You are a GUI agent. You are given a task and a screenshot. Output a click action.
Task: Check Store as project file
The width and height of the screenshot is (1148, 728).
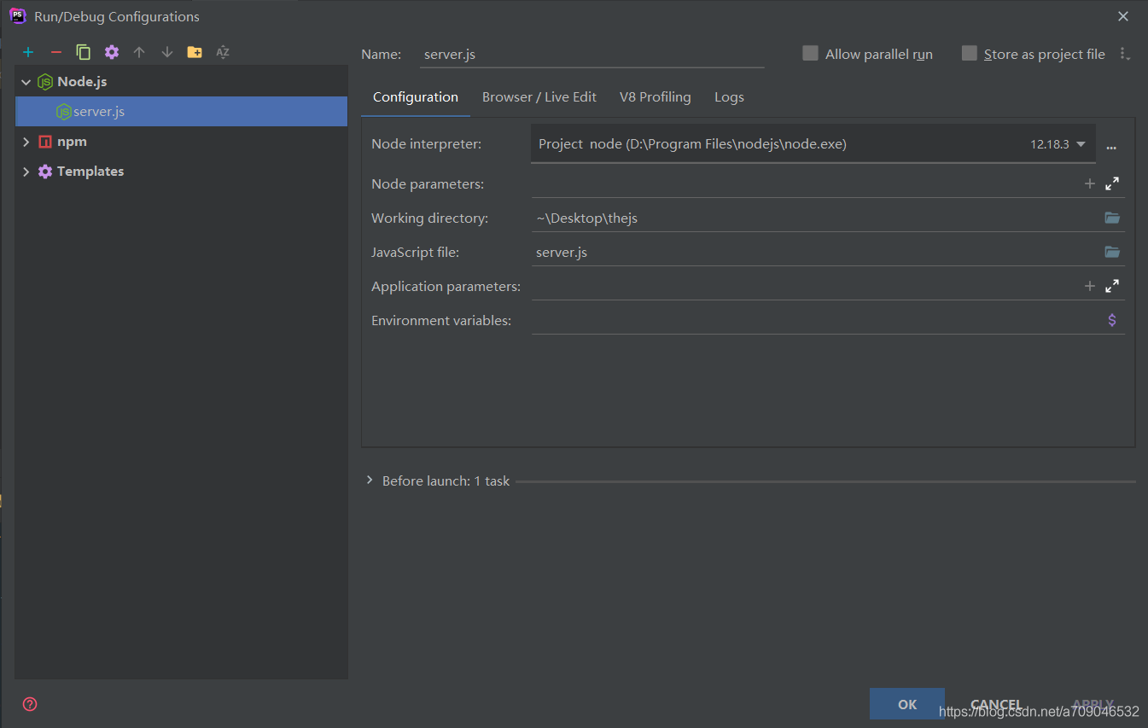(970, 53)
